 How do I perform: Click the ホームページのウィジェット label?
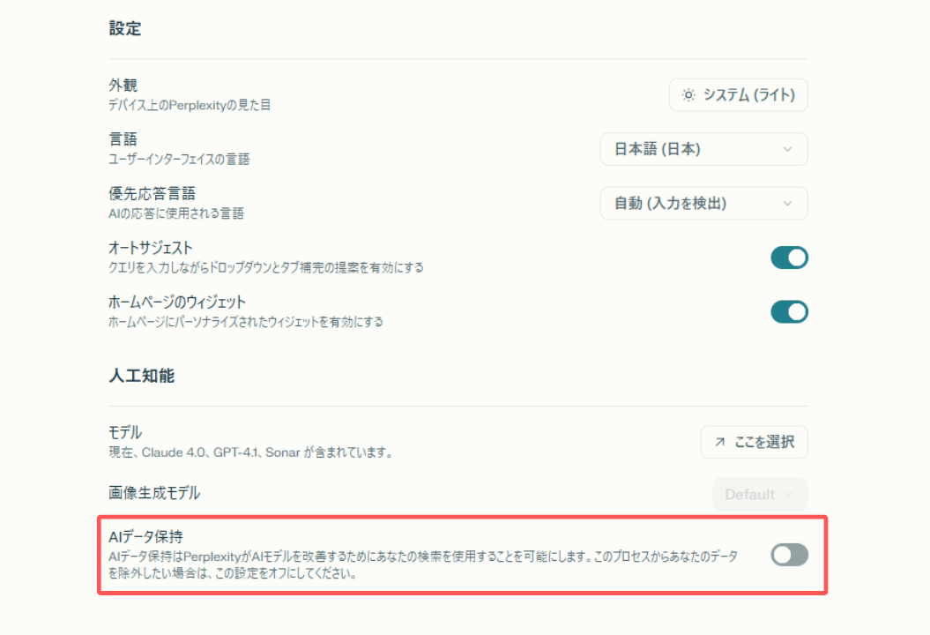(177, 303)
